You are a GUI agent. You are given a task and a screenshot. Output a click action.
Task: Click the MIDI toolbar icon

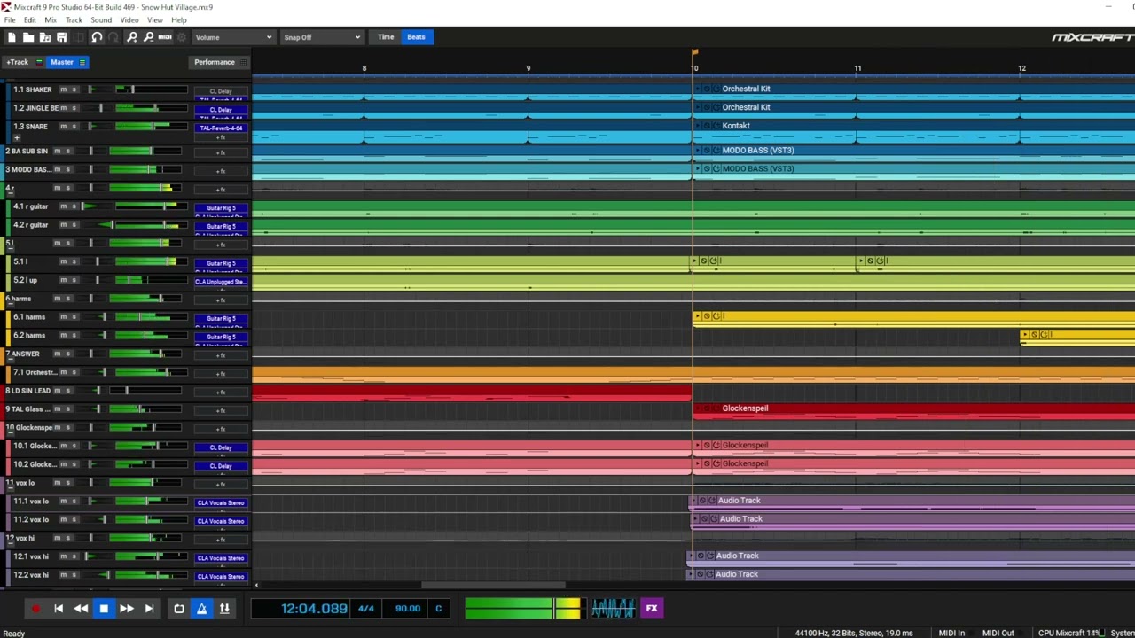165,37
